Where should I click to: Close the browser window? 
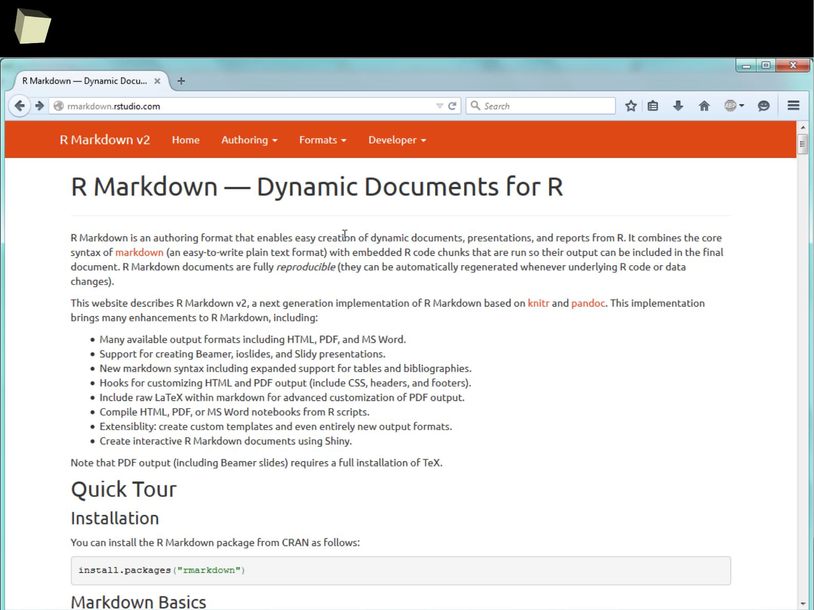coord(793,66)
